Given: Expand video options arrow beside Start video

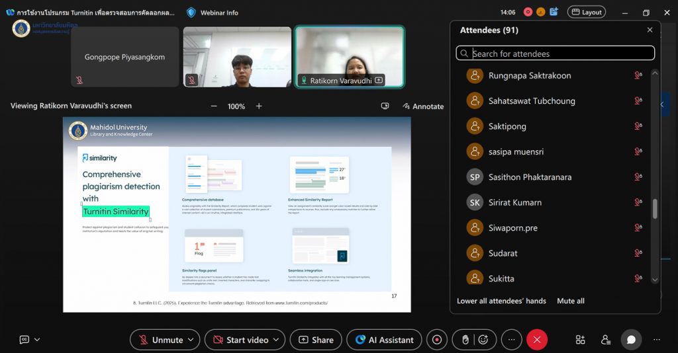Looking at the screenshot, I should point(275,340).
